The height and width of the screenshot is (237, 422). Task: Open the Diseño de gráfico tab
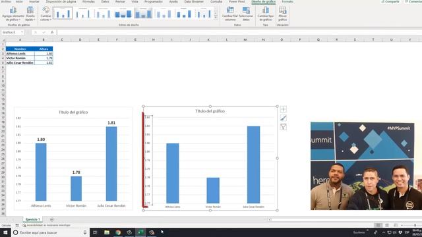263,1
